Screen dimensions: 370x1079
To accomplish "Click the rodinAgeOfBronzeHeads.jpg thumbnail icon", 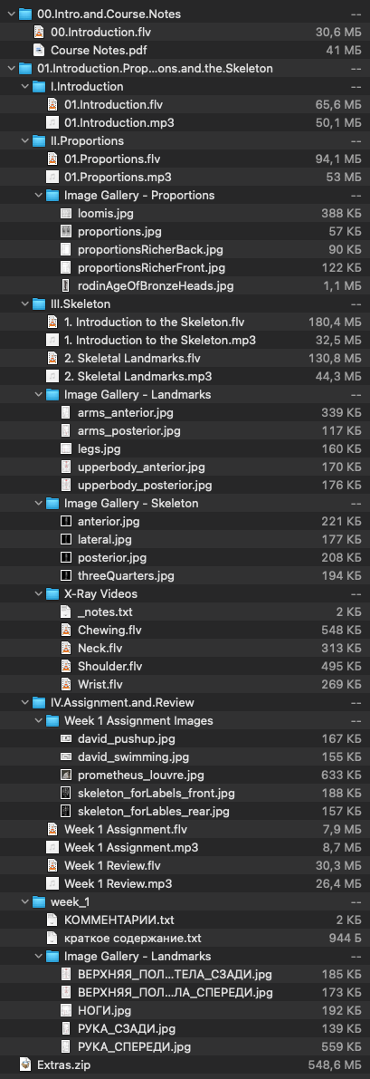I will tap(65, 285).
